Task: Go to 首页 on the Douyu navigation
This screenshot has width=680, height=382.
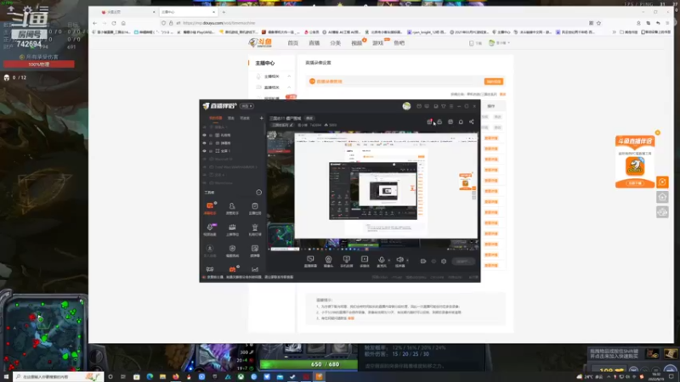Action: coord(293,43)
